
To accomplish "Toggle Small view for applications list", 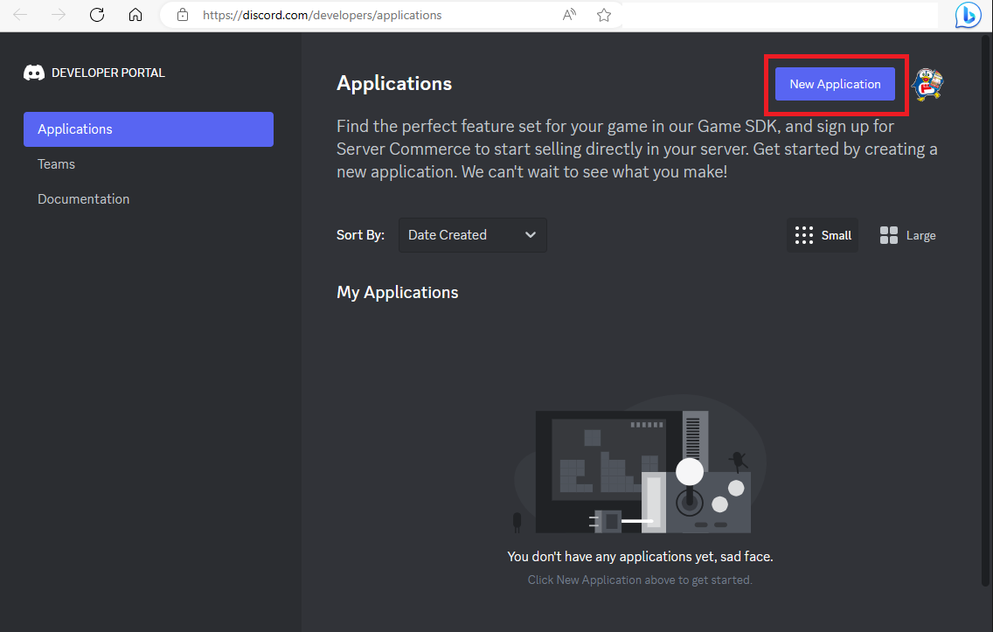I will pyautogui.click(x=822, y=234).
